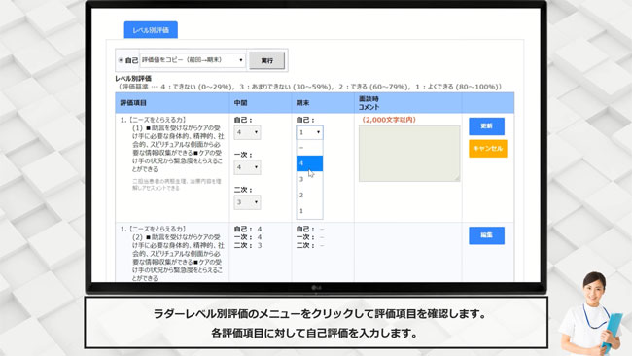The image size is (632, 356).
Task: Click the blue 更新 button
Action: pyautogui.click(x=486, y=126)
